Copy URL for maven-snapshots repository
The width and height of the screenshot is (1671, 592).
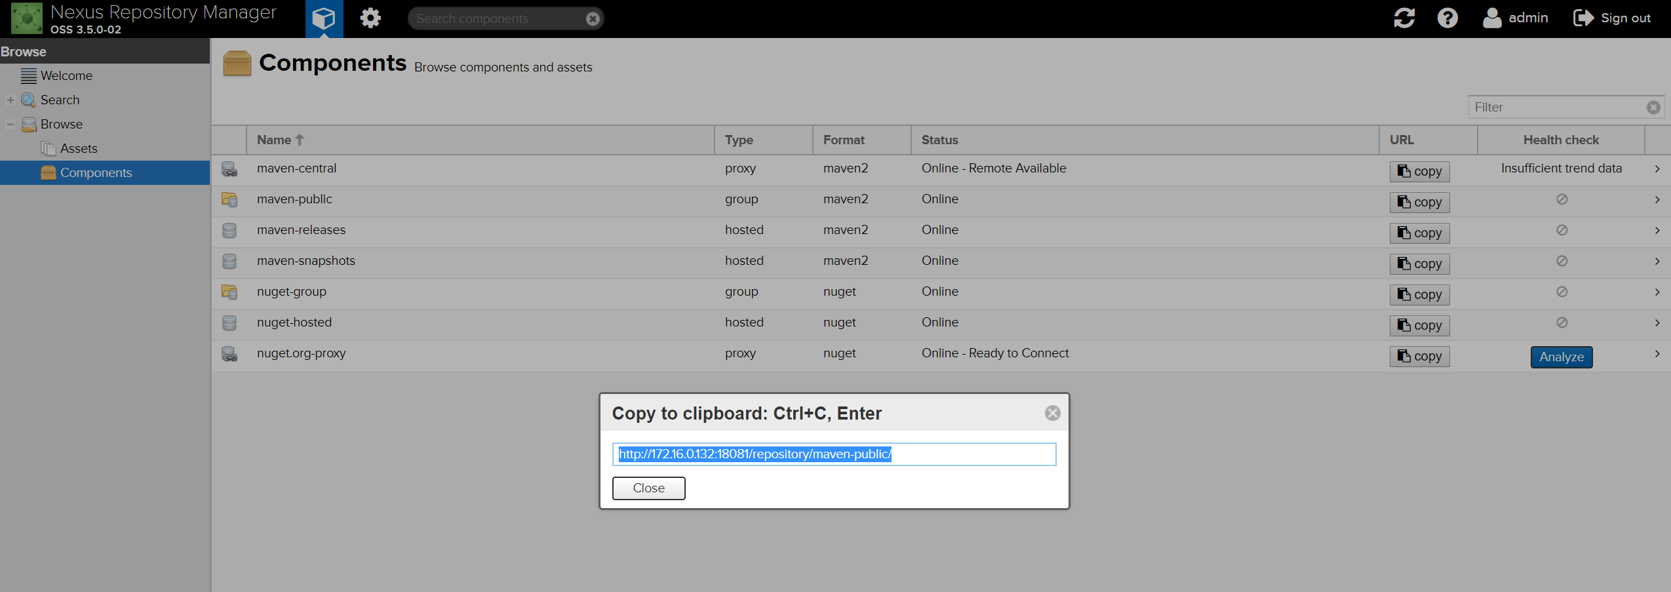point(1419,264)
